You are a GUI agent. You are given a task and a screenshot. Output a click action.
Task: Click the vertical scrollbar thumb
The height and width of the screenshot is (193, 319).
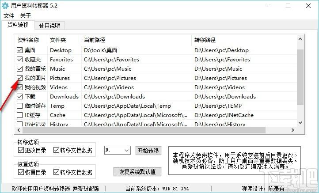click(x=300, y=77)
